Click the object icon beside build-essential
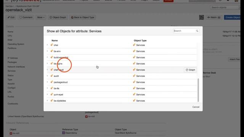244x137 pixels. pos(52,57)
